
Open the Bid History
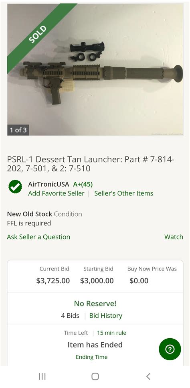(x=106, y=315)
